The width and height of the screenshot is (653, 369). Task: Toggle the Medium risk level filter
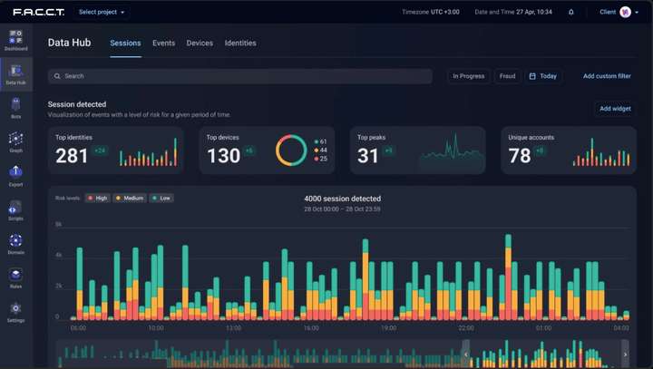click(x=130, y=198)
